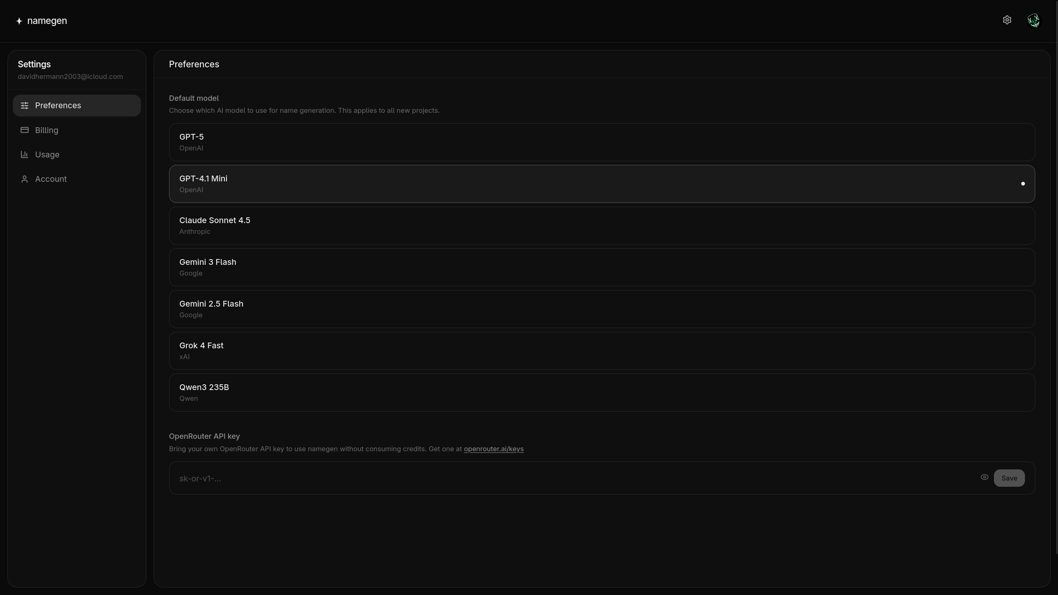Click the Preferences sliders icon
Screen dimensions: 1058x595
(x=25, y=106)
